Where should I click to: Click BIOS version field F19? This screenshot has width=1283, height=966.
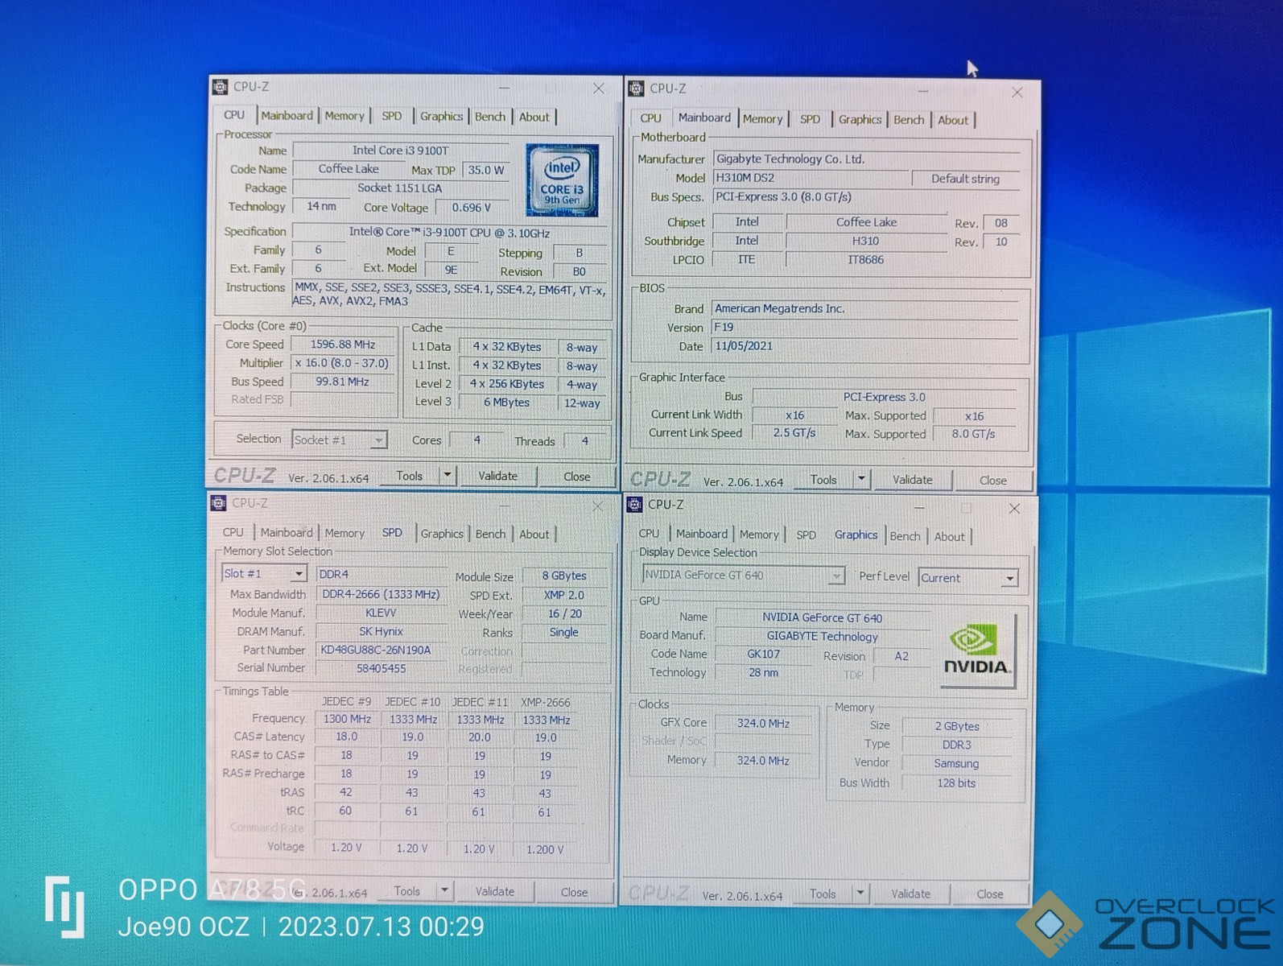pos(865,328)
